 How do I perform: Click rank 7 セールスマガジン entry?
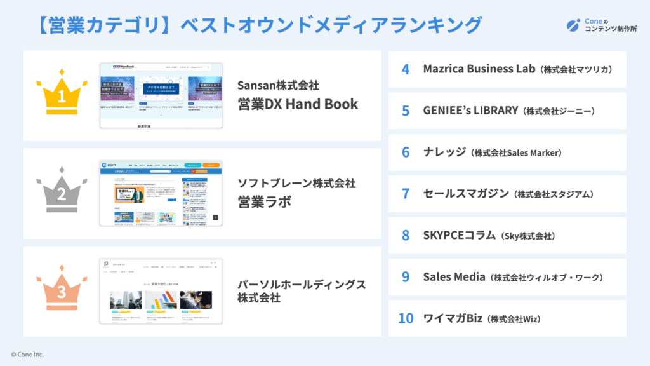[507, 194]
